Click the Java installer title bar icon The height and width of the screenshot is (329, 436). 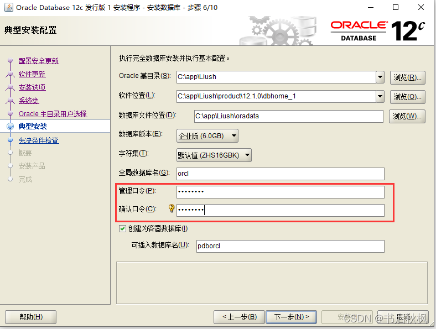pyautogui.click(x=9, y=7)
